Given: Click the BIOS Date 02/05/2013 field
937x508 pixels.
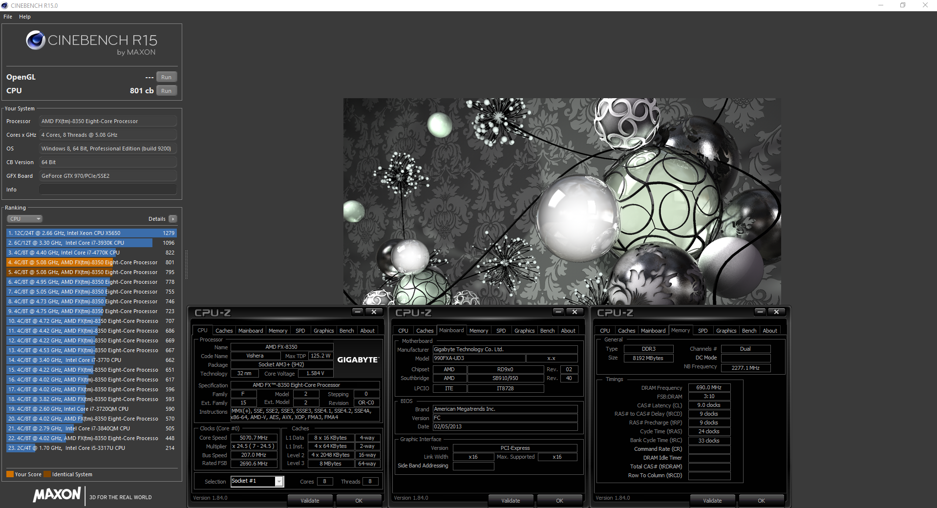Looking at the screenshot, I should pyautogui.click(x=505, y=426).
